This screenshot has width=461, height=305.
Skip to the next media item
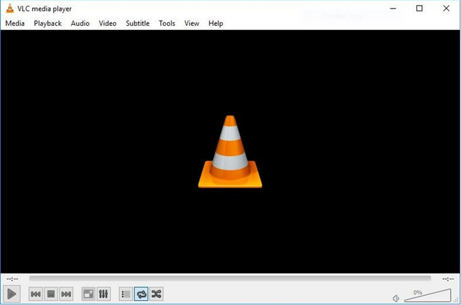66,294
